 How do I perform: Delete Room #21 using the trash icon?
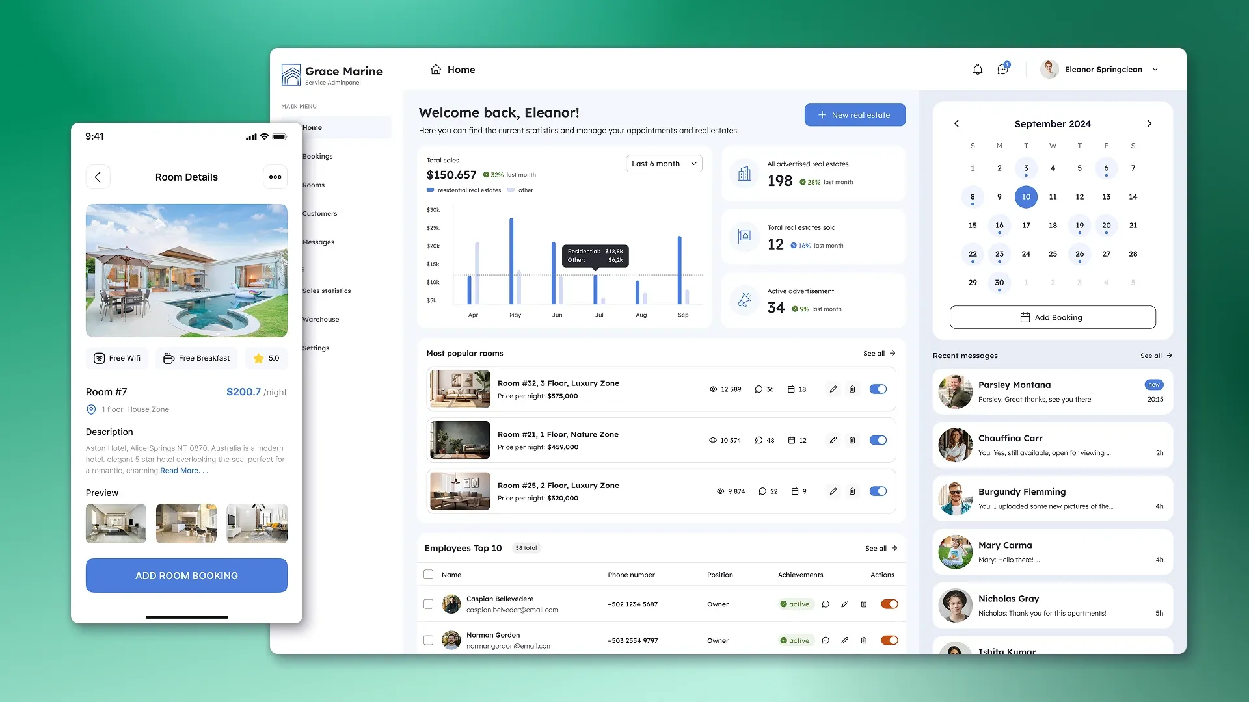(x=852, y=440)
